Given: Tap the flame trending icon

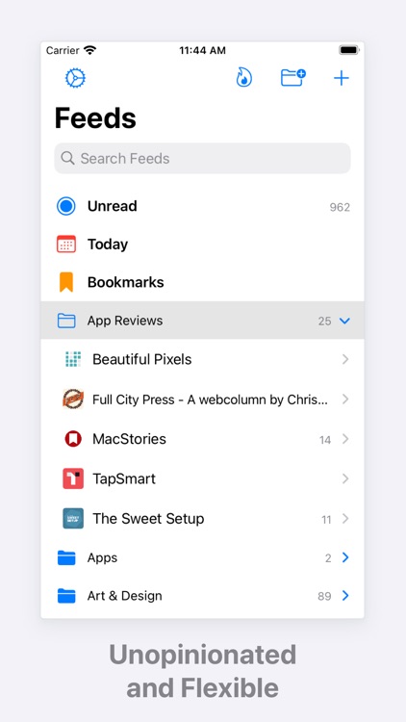Looking at the screenshot, I should coord(244,77).
